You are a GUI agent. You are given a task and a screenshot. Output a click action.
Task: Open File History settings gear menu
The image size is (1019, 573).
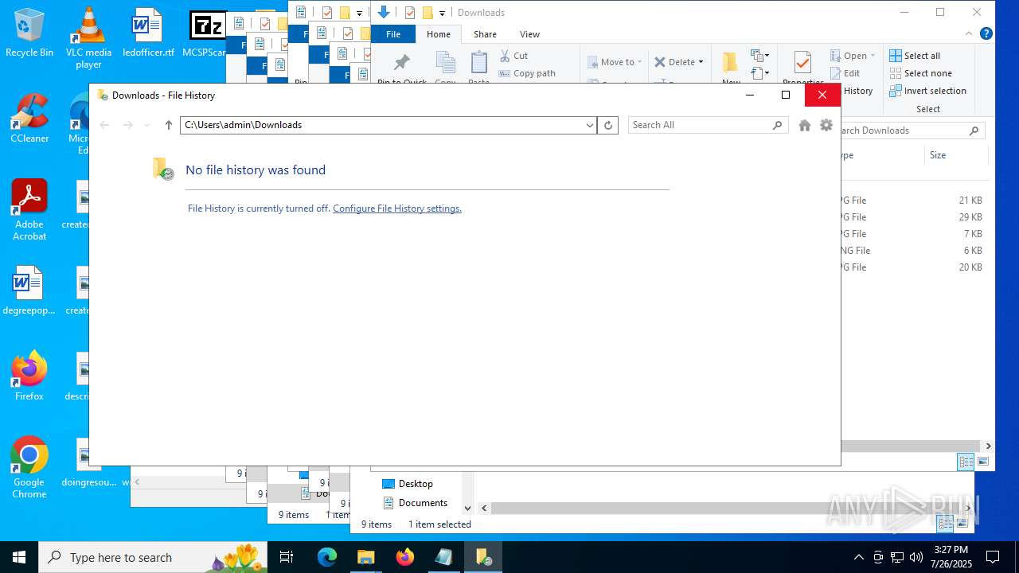pos(826,125)
